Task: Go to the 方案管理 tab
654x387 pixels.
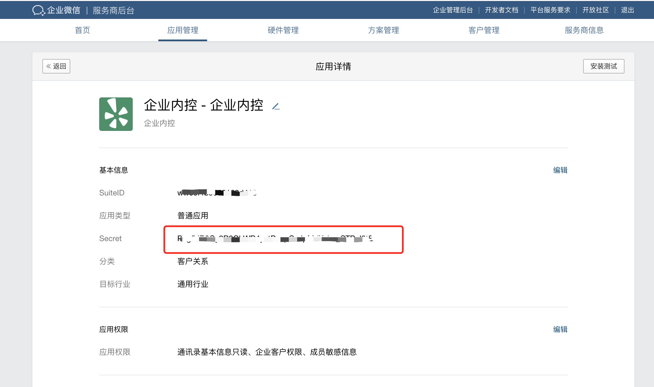Action: pyautogui.click(x=383, y=30)
